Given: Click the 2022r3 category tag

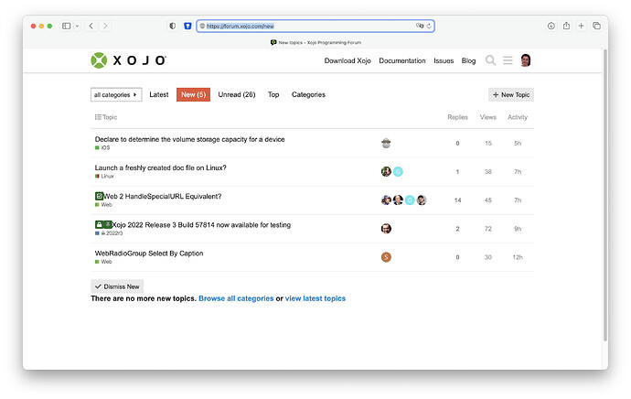Looking at the screenshot, I should pyautogui.click(x=109, y=233).
